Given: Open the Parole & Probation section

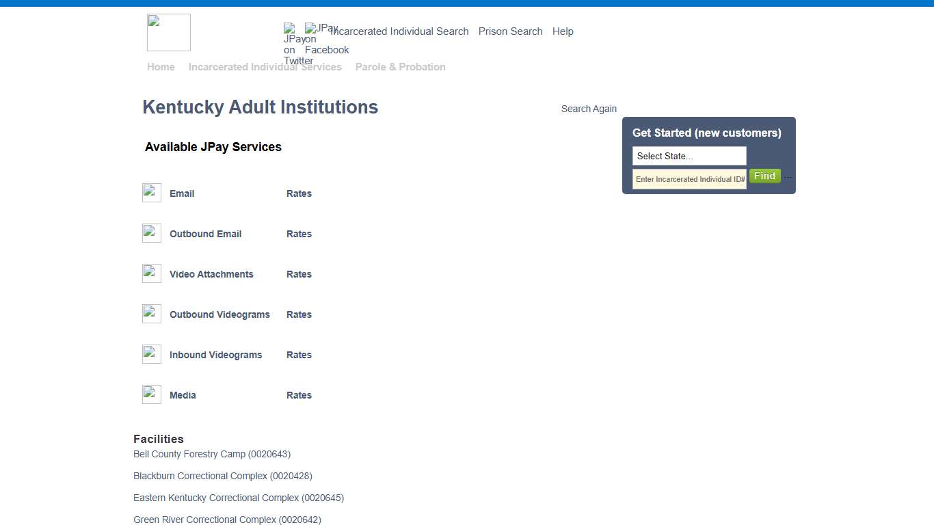Looking at the screenshot, I should 400,66.
